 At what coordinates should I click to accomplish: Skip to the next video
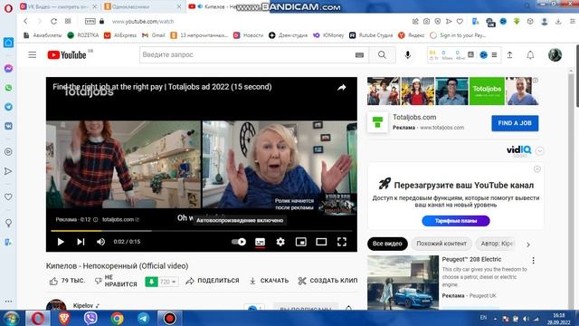click(x=81, y=242)
